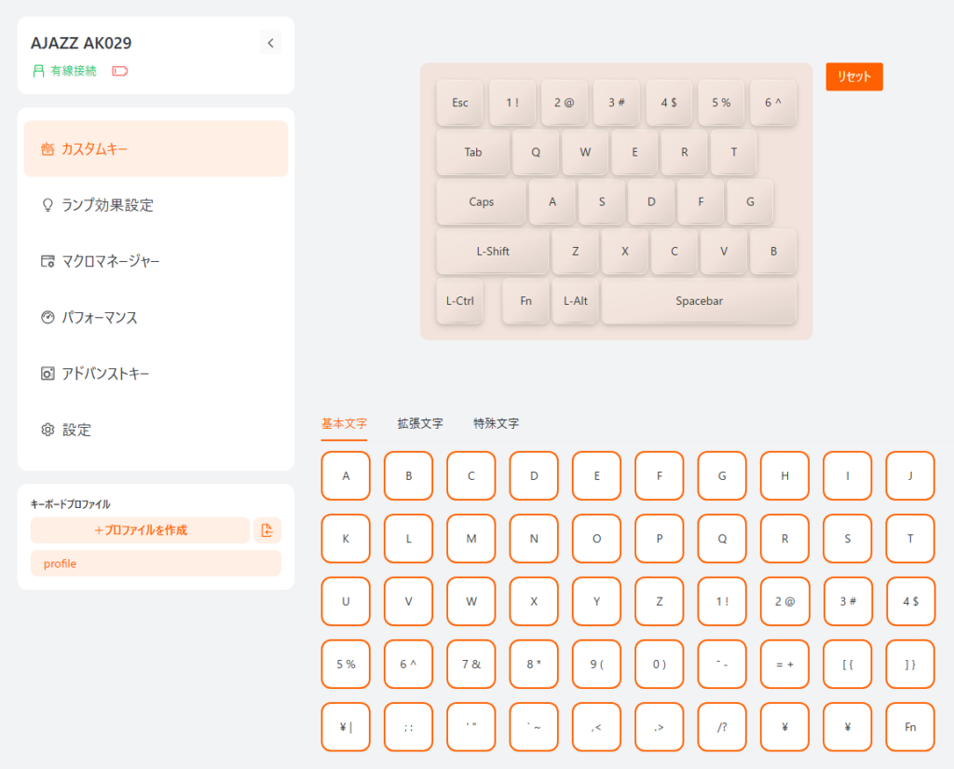Select the profile named profile

pos(156,563)
